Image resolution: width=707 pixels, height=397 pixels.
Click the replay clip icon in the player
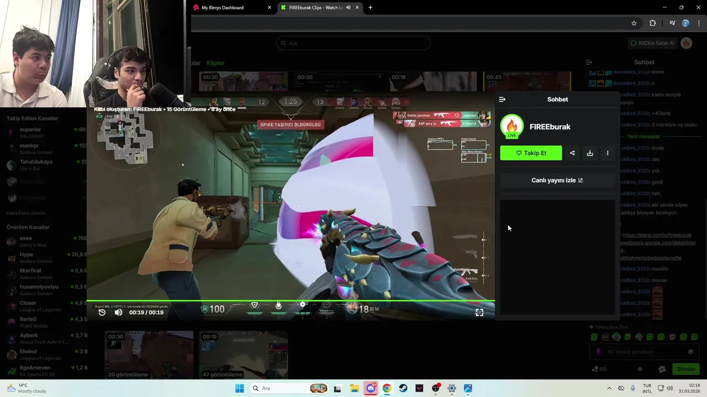point(102,313)
